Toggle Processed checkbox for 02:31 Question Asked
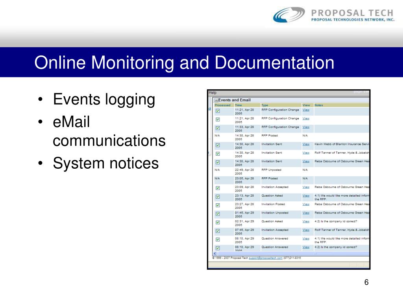The image size is (403, 302). point(218,223)
